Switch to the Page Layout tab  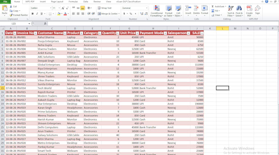click(57, 2)
